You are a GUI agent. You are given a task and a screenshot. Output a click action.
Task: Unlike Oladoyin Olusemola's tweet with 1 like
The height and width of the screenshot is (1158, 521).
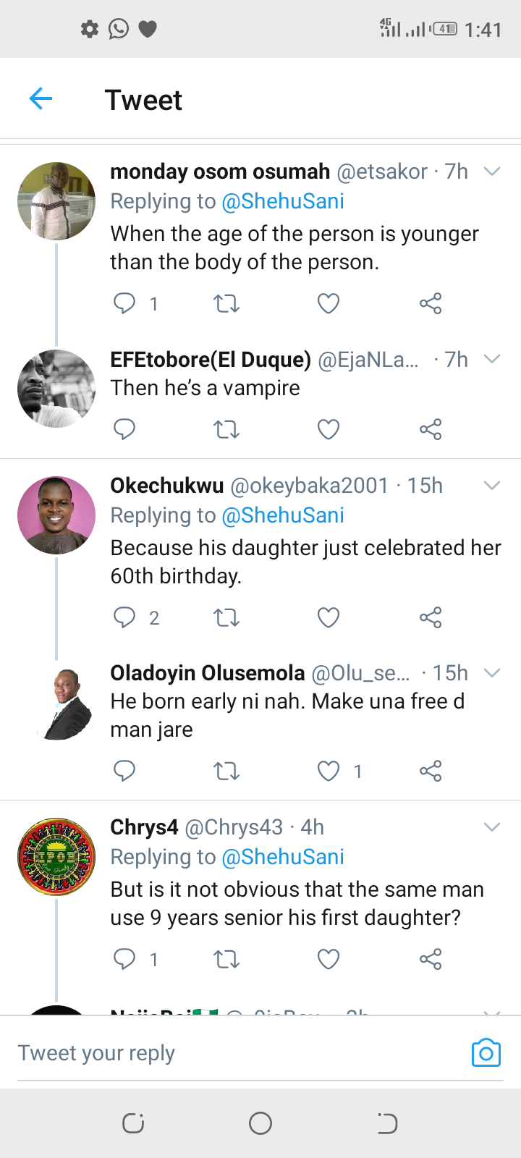click(x=329, y=771)
